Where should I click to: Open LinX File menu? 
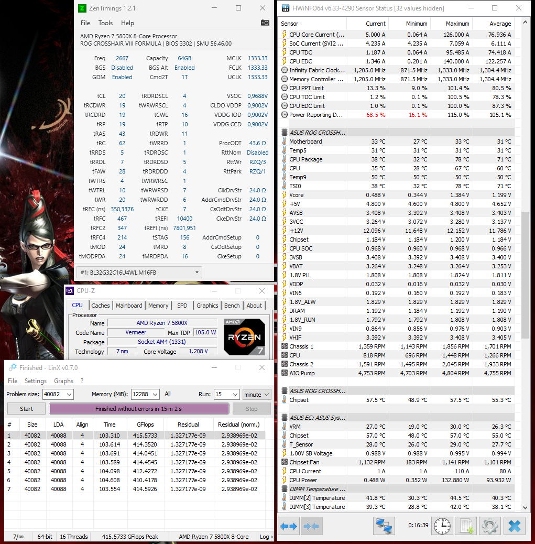pyautogui.click(x=13, y=380)
